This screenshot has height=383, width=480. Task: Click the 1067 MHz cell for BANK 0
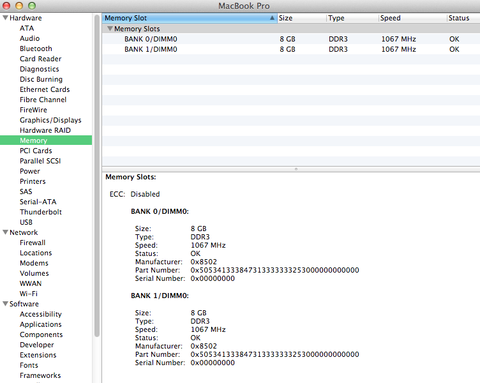pos(398,39)
